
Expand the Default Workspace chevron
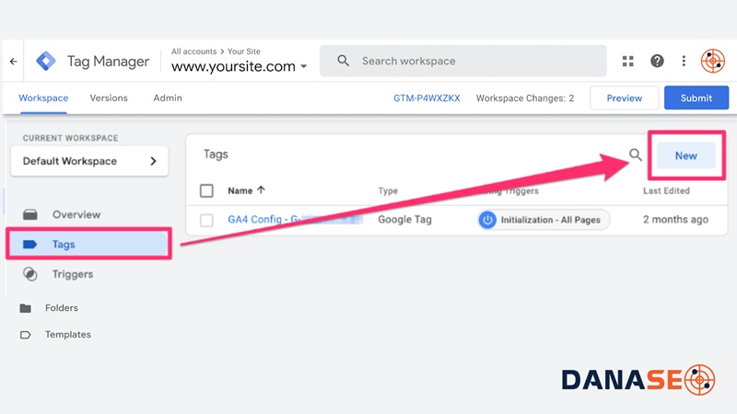pyautogui.click(x=153, y=161)
